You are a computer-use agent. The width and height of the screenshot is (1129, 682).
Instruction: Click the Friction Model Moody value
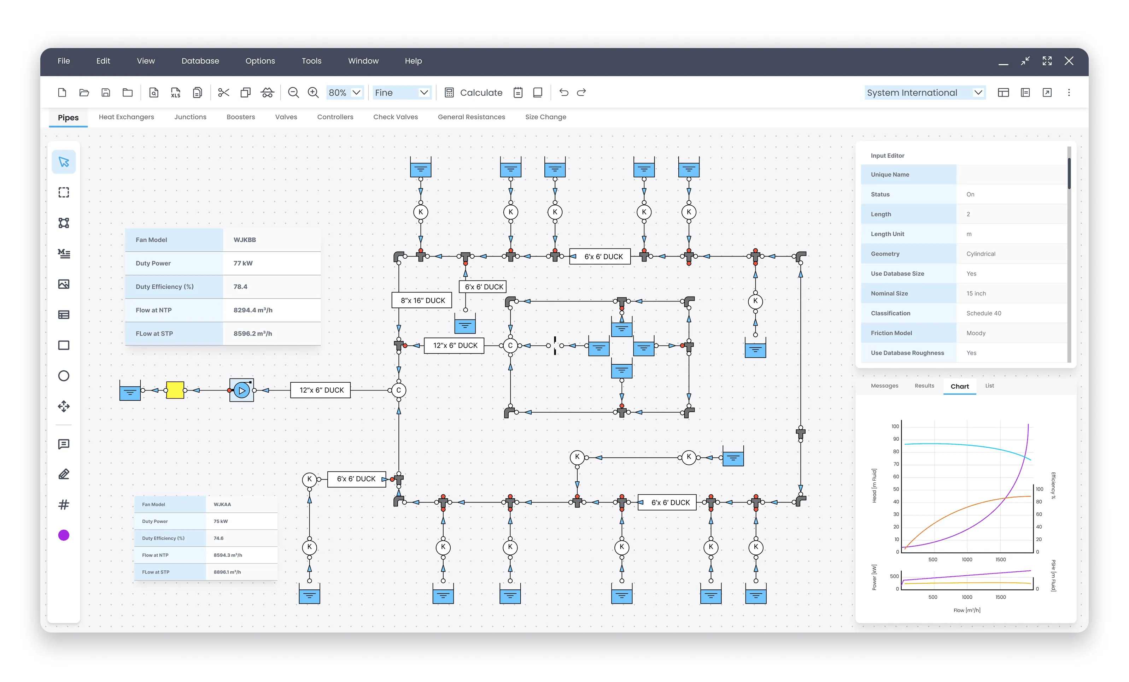point(1011,333)
